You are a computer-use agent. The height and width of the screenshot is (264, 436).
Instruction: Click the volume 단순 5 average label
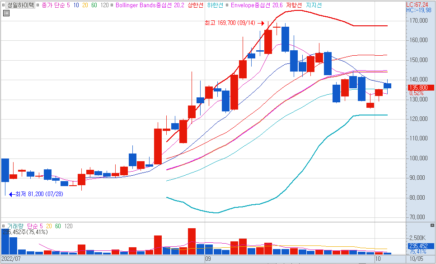pyautogui.click(x=35, y=226)
